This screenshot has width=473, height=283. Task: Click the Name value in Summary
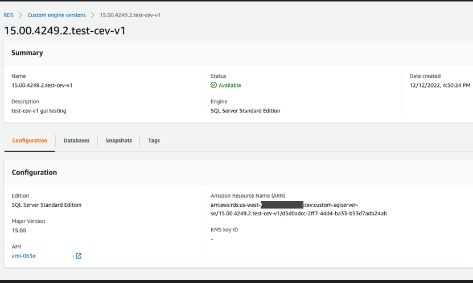click(x=42, y=85)
